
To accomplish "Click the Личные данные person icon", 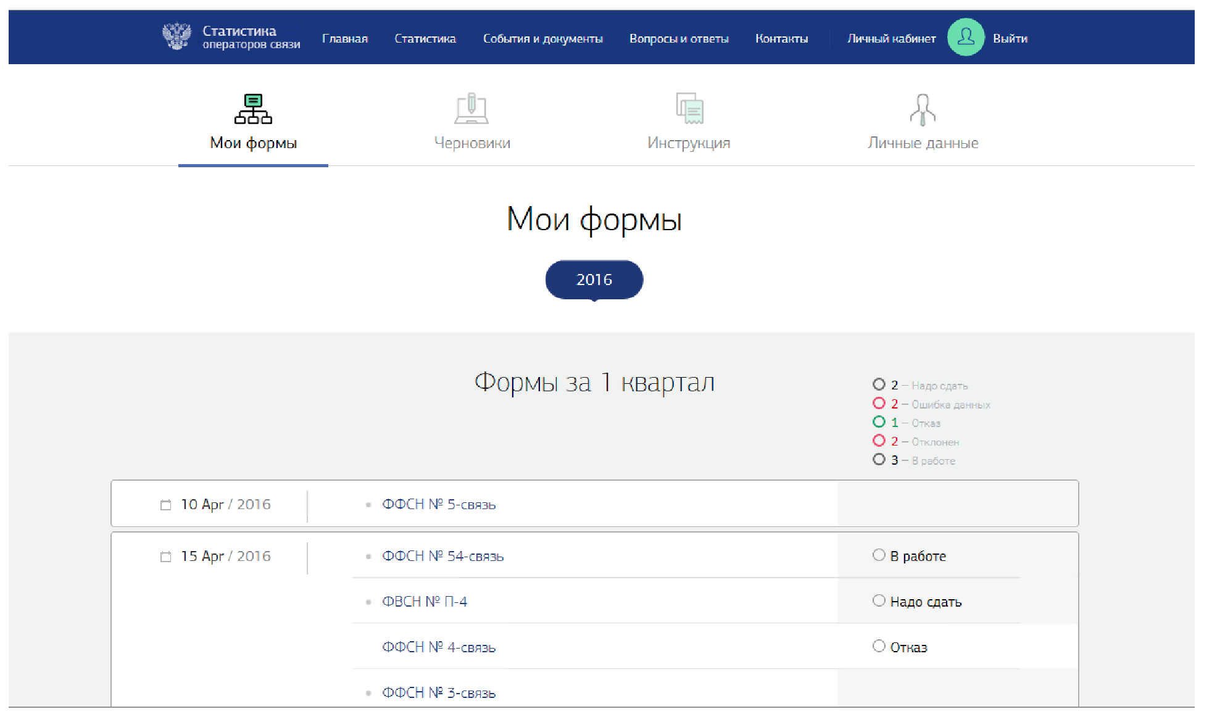I will [x=923, y=109].
